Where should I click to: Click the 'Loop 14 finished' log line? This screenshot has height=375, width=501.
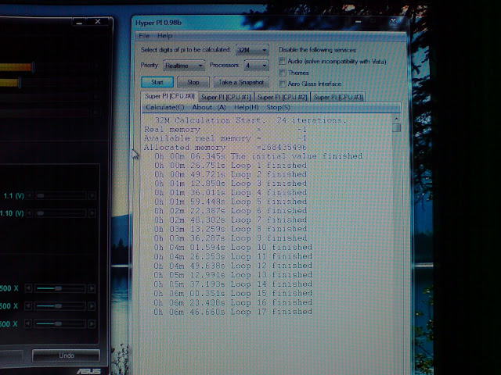[x=233, y=284]
